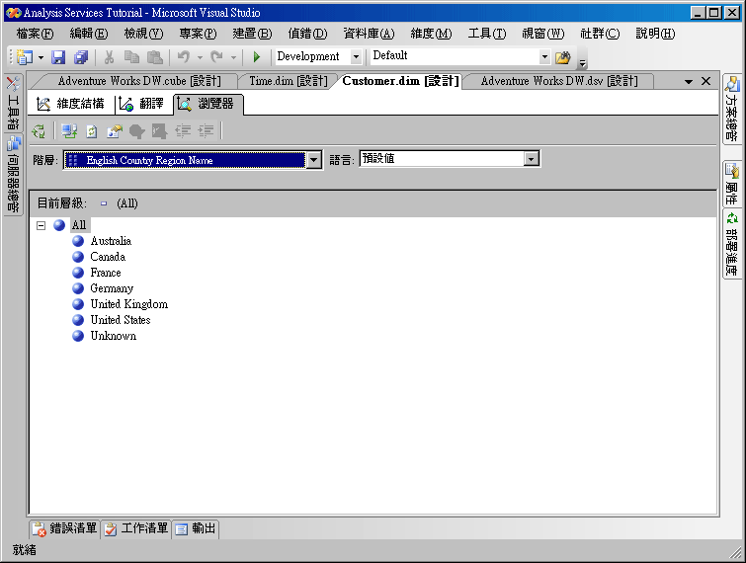Open the 建置(B) Build menu
This screenshot has height=563, width=746.
pos(252,34)
